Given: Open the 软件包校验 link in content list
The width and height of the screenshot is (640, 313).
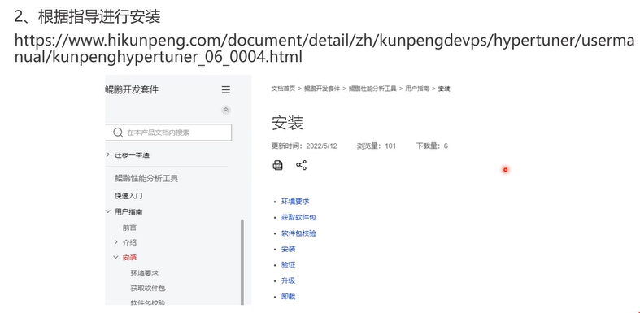Looking at the screenshot, I should tap(298, 233).
